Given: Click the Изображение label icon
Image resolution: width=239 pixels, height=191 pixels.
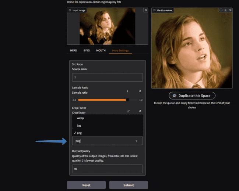Looking at the screenshot, I should 154,10.
